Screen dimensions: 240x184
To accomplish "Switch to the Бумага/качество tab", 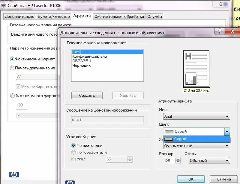I will [54, 16].
